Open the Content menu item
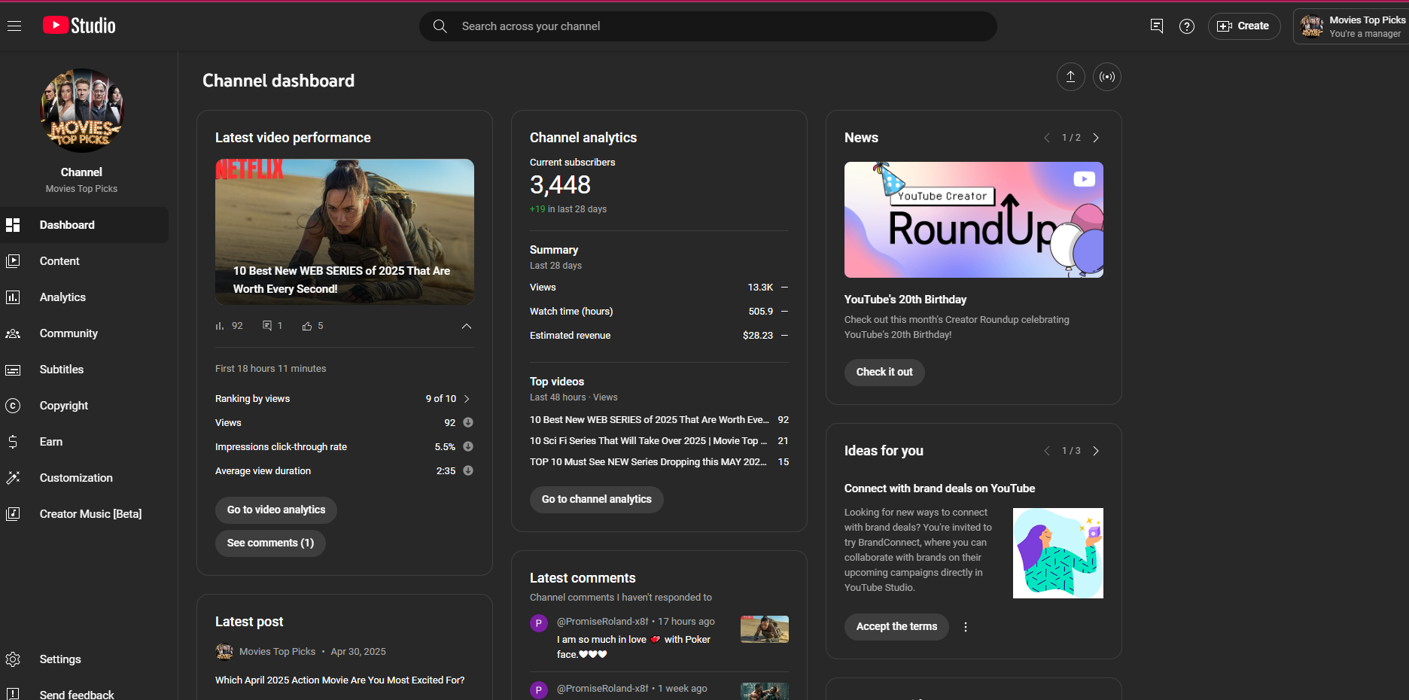The image size is (1409, 700). (x=84, y=261)
